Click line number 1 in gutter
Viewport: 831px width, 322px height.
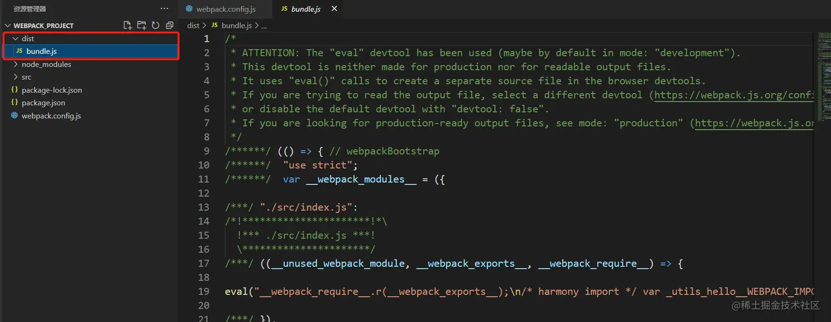tap(207, 39)
